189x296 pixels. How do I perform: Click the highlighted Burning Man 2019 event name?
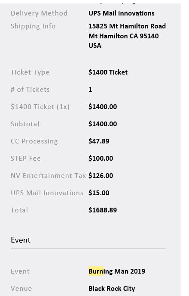coord(117,271)
